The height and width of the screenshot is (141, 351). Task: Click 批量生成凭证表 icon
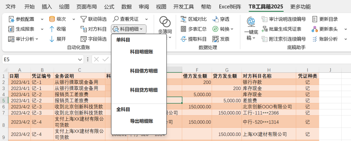point(265,29)
